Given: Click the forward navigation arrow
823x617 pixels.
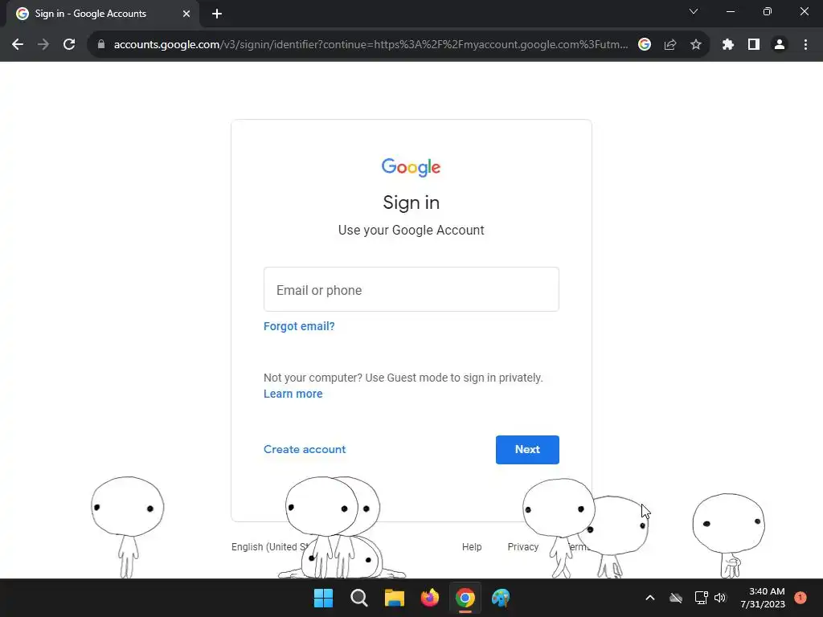Looking at the screenshot, I should (x=43, y=45).
